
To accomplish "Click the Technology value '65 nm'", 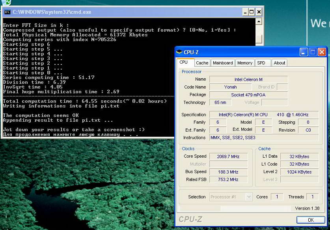I will [x=220, y=102].
